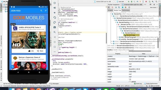Open the Flutter Performance tool window

tap(151, 83)
